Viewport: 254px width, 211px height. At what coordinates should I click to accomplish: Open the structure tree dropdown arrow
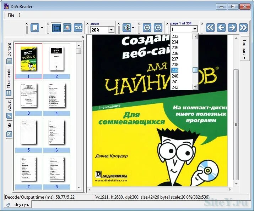point(133,28)
